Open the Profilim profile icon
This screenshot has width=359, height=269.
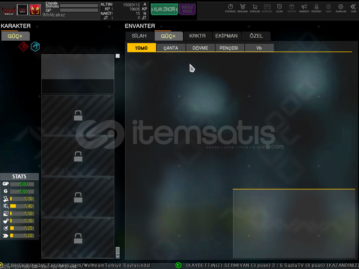[316, 8]
